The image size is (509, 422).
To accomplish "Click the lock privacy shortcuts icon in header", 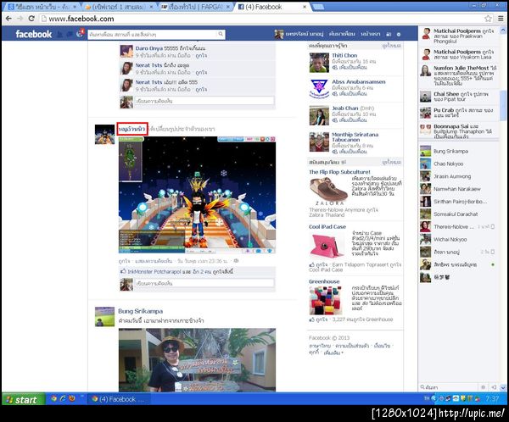I will pyautogui.click(x=389, y=34).
